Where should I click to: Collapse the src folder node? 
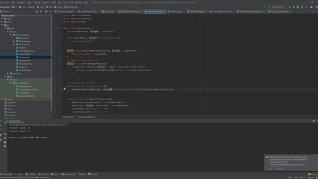click(x=2, y=25)
